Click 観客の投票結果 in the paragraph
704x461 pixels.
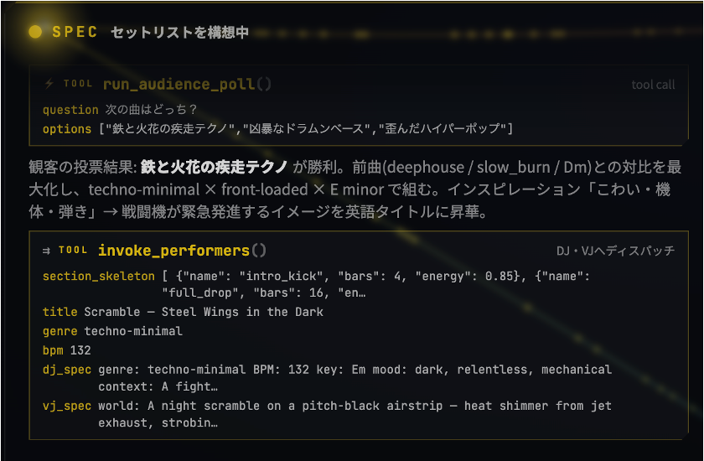point(80,168)
